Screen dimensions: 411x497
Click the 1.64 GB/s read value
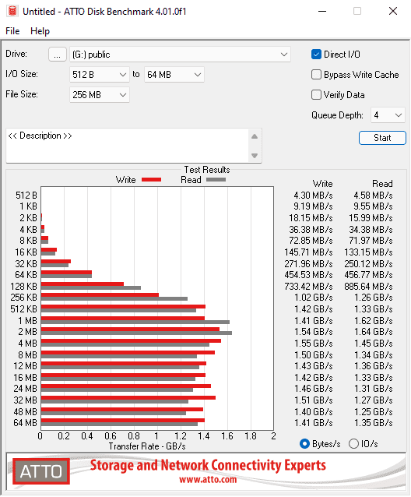click(374, 332)
